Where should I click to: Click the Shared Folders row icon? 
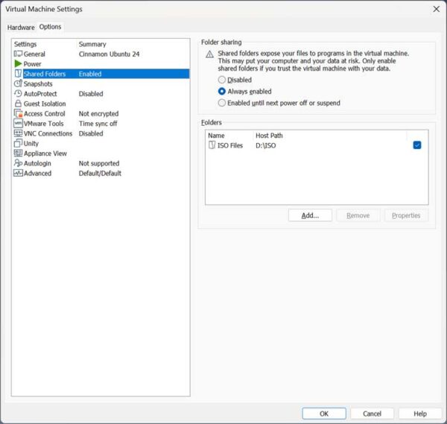tap(18, 74)
